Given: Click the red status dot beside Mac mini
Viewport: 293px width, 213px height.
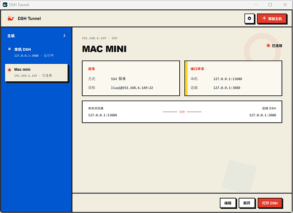Looking at the screenshot, I should 9,70.
